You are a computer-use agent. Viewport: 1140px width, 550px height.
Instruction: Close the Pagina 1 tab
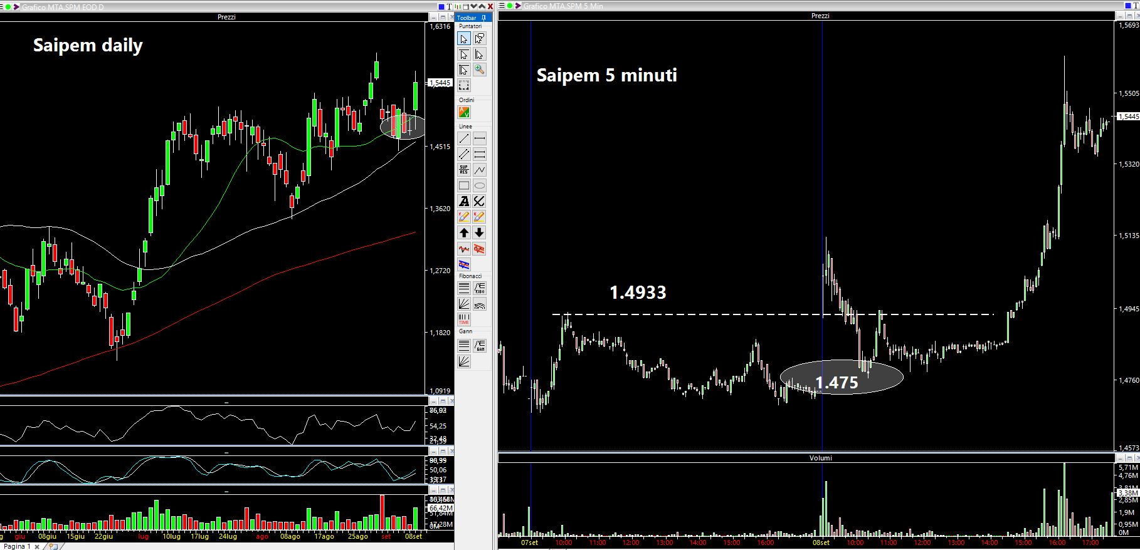37,546
